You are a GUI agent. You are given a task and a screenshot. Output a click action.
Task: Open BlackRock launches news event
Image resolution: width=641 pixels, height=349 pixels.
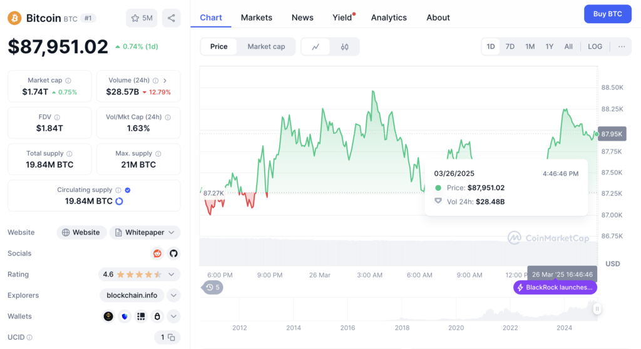(x=555, y=287)
